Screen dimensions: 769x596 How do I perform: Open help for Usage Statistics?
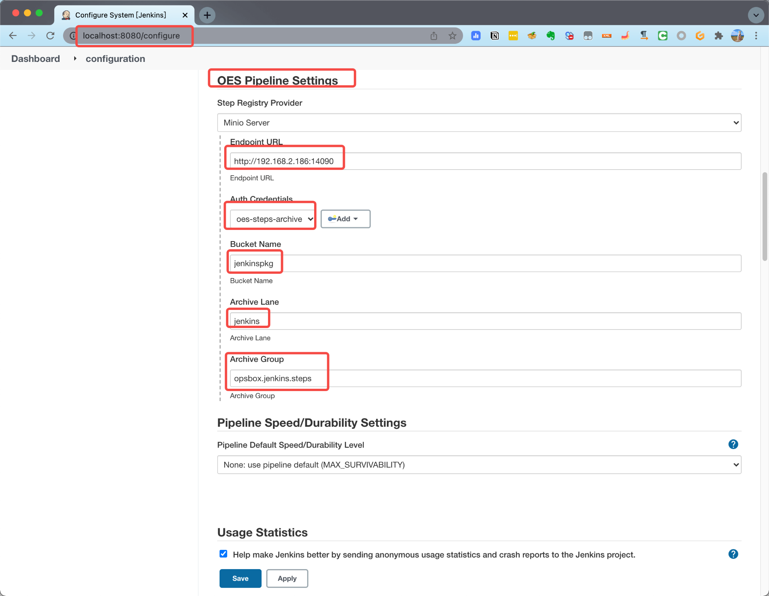733,554
